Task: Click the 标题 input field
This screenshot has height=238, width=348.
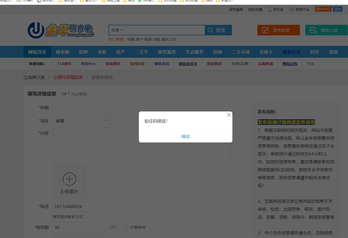Action: 102,107
